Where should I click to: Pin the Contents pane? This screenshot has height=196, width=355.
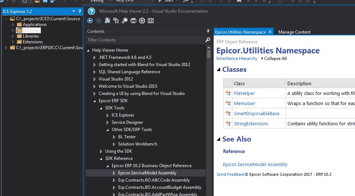point(208,31)
